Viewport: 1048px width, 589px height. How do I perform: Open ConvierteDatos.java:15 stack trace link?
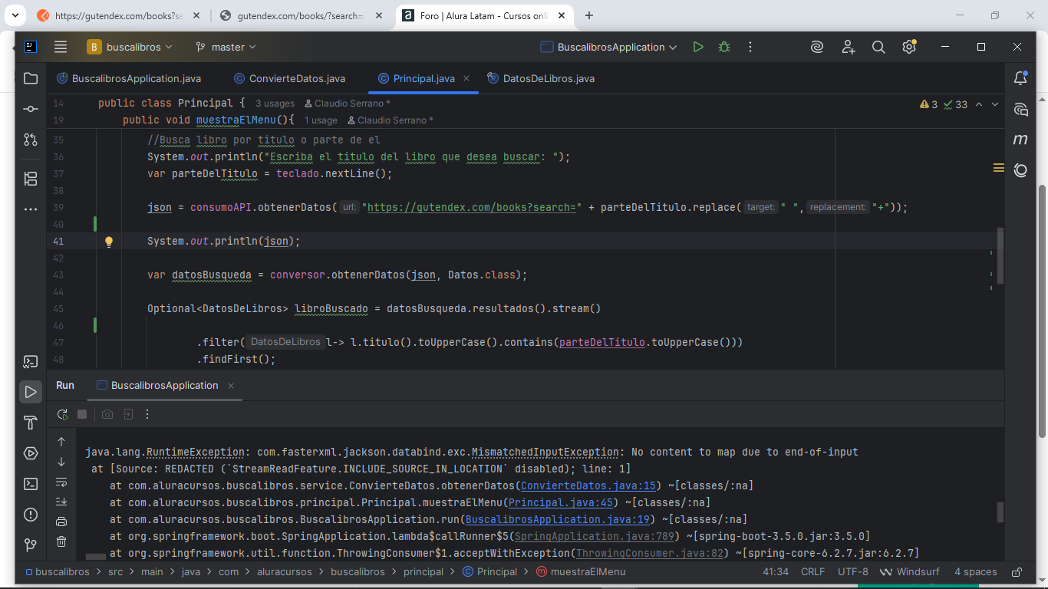coord(588,485)
